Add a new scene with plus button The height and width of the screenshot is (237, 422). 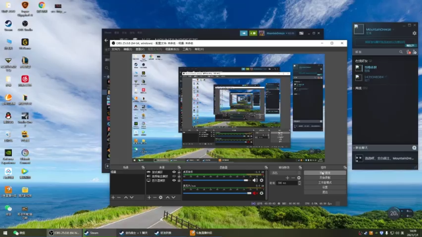(x=113, y=197)
